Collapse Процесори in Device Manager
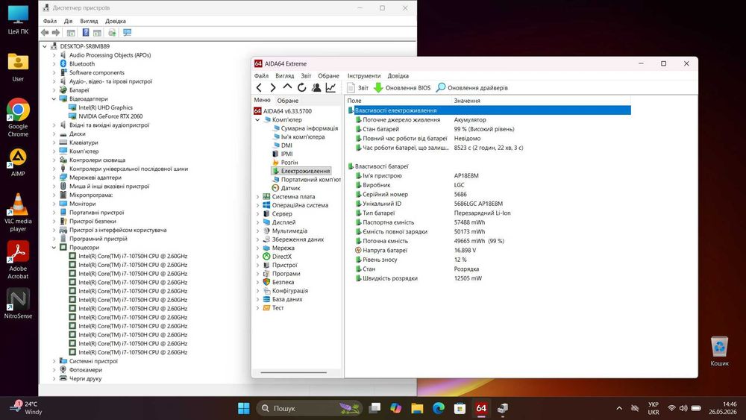The image size is (746, 420). 54,248
